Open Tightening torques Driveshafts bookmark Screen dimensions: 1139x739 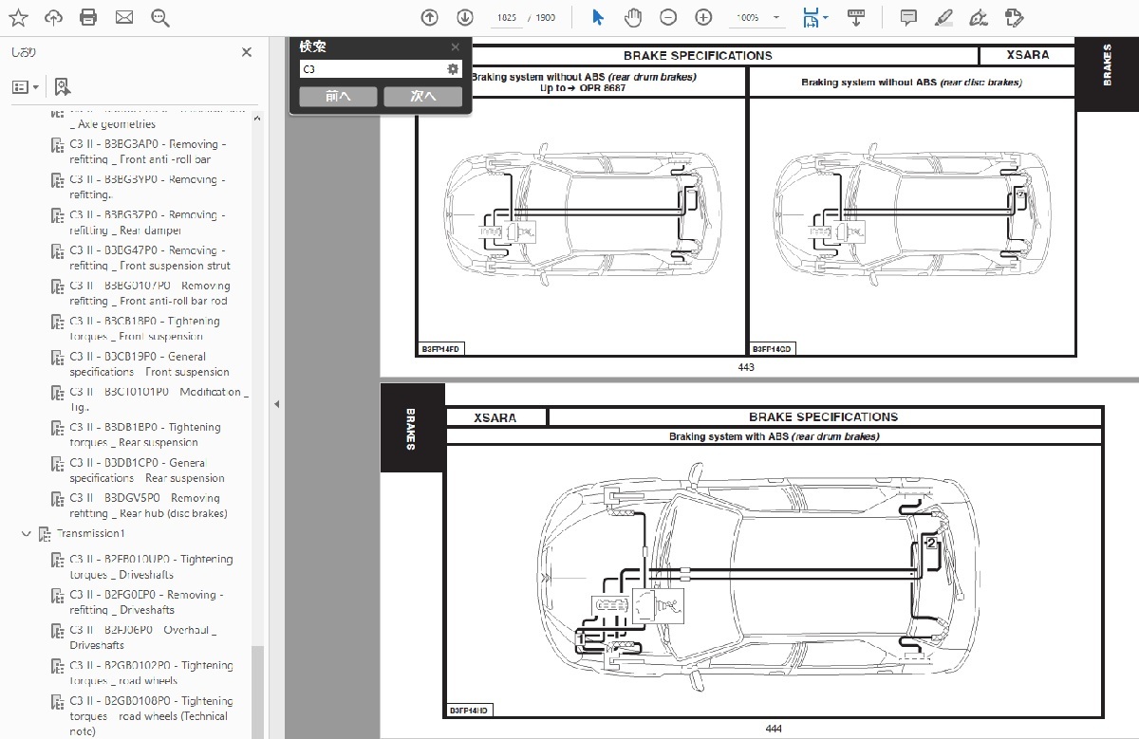(151, 567)
